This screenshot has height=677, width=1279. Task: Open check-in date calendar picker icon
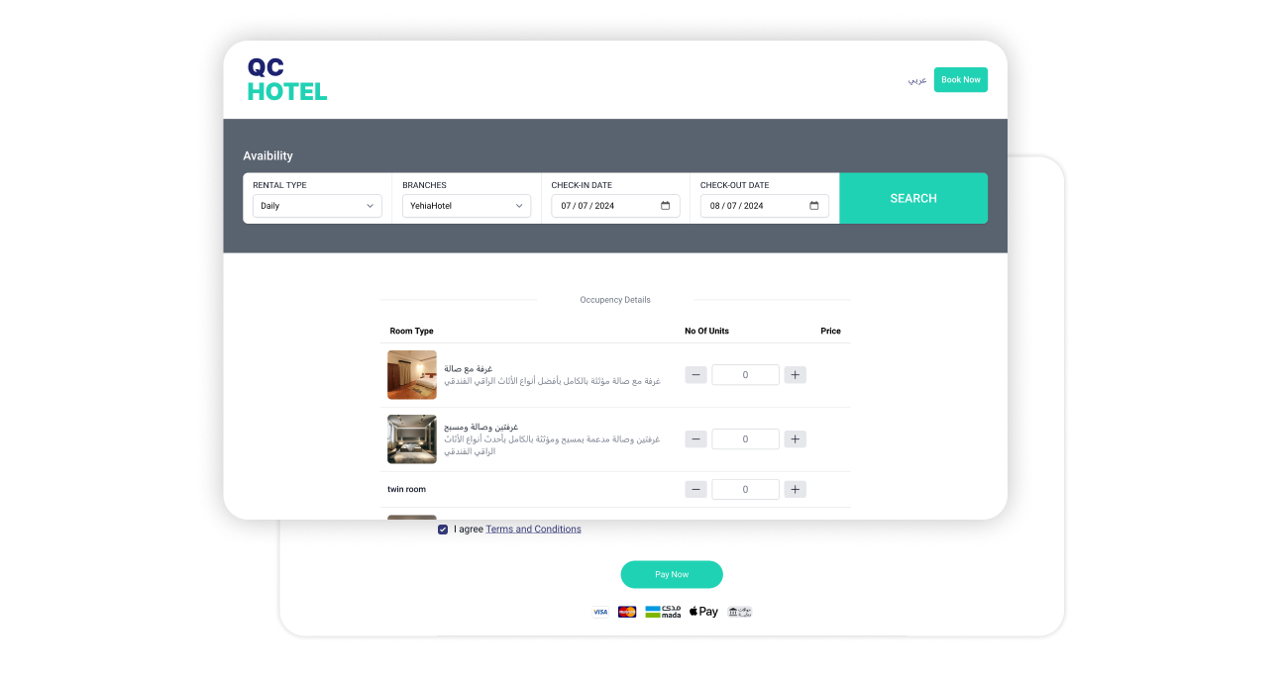point(665,206)
